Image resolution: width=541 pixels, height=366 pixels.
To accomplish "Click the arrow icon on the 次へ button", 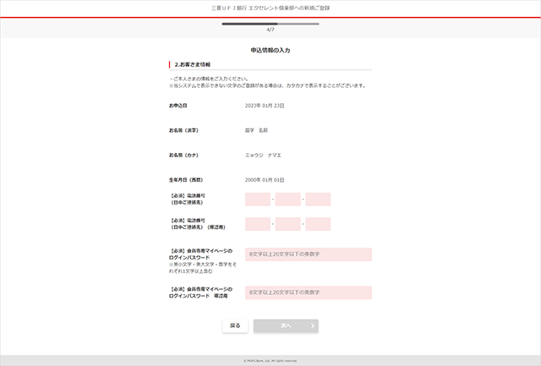I will coord(312,325).
